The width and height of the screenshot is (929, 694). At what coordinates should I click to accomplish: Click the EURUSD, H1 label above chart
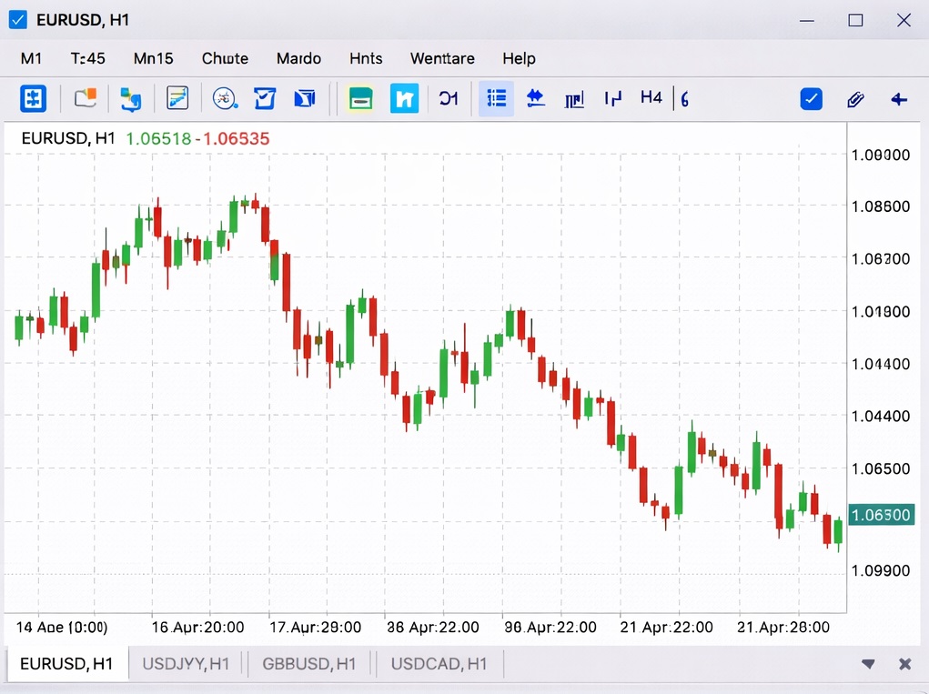(x=68, y=138)
